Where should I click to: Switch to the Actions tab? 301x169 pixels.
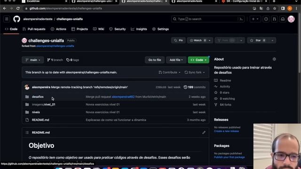(58, 29)
